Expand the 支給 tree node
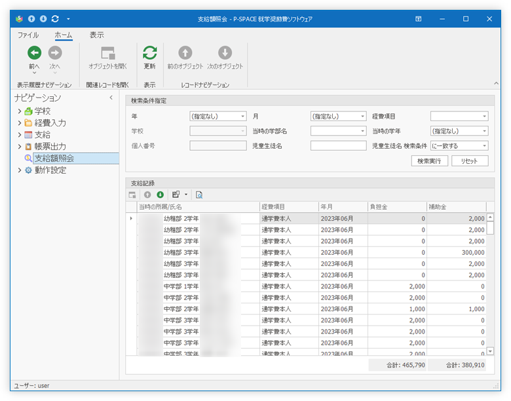Image resolution: width=511 pixels, height=401 pixels. [x=20, y=134]
